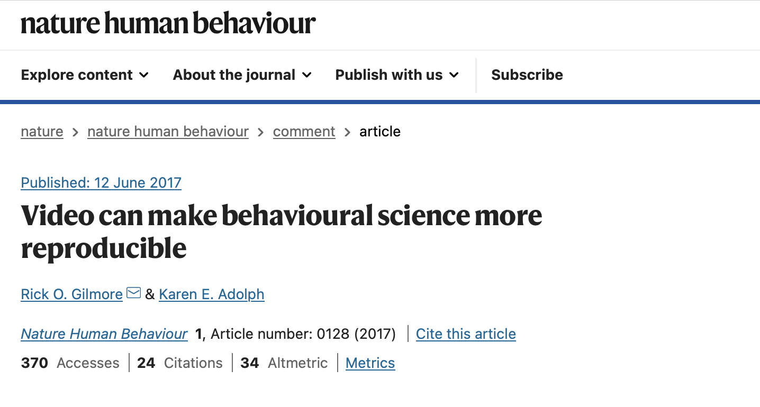
Task: Open the Metrics link
Action: (x=370, y=363)
